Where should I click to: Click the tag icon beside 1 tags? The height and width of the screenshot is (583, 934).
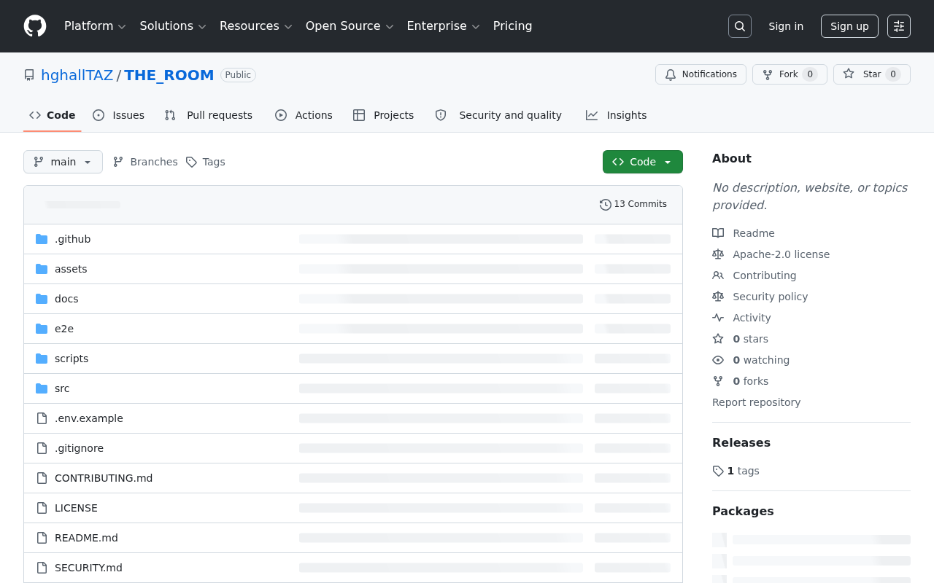click(x=718, y=471)
